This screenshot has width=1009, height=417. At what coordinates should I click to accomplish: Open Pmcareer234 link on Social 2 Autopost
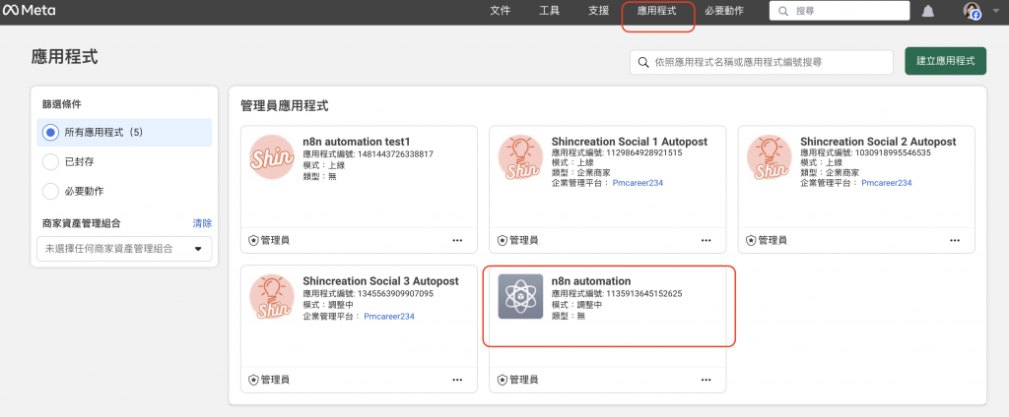(x=887, y=183)
